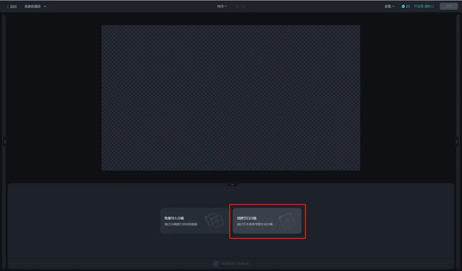
Task: Click the stacked upload icon in 批量导入分镜 card
Action: [214, 221]
